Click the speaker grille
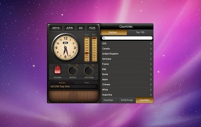Viewport: 201px width, 127px height. pos(74,96)
